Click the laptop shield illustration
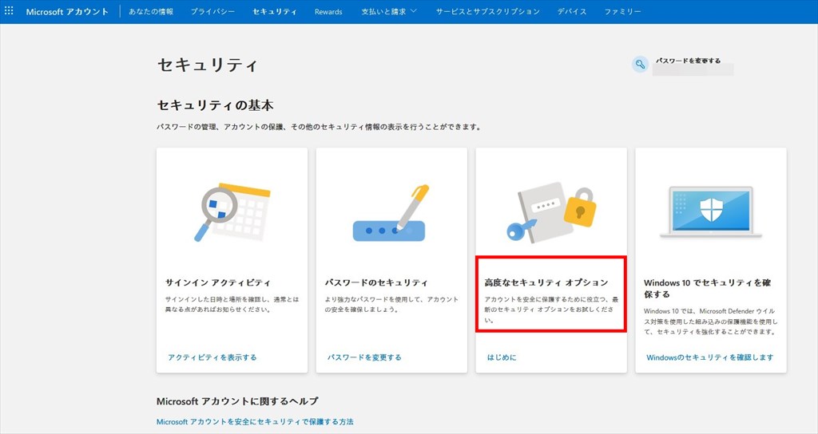The image size is (818, 434). coord(710,212)
